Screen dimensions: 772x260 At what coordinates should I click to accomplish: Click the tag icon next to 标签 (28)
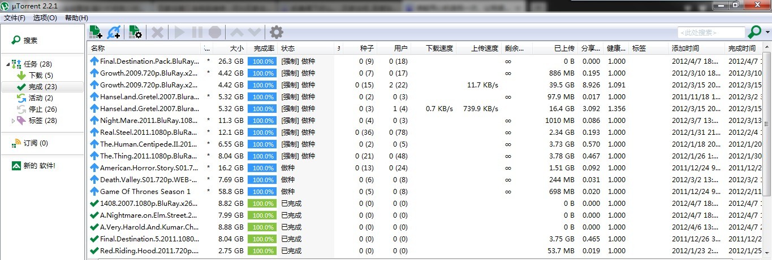tap(21, 121)
